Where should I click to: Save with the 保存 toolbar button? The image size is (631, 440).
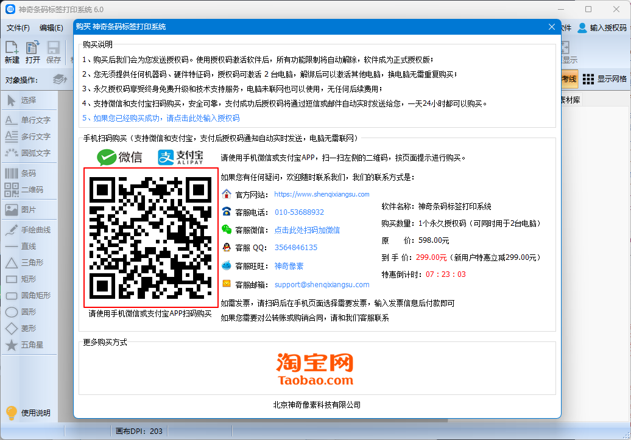coord(54,52)
